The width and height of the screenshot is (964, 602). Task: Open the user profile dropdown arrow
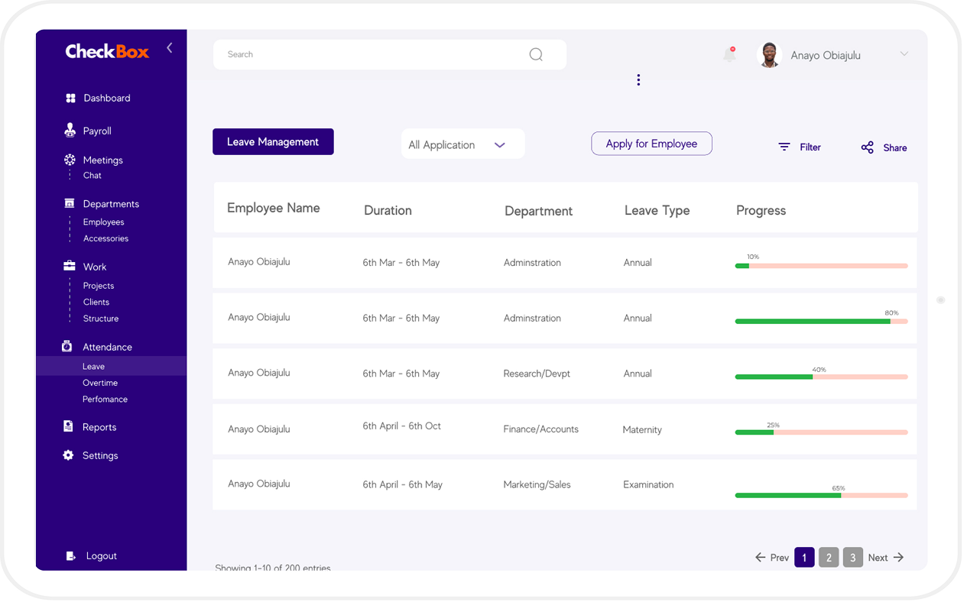click(904, 54)
